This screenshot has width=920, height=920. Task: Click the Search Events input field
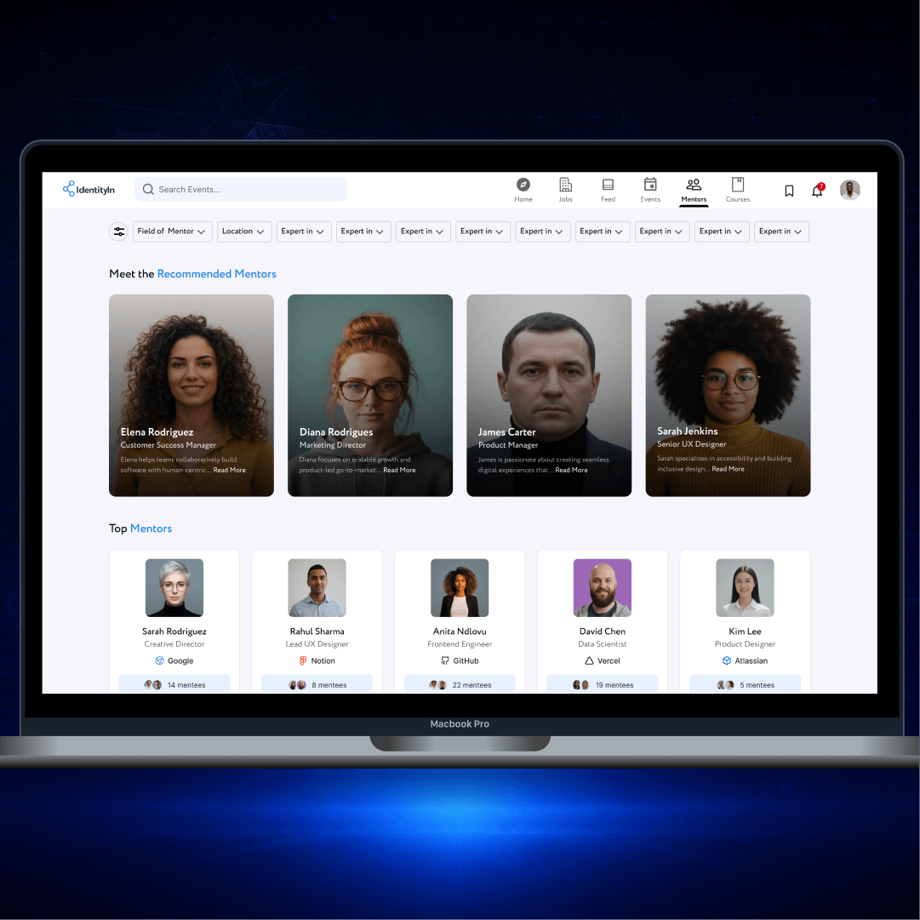pos(241,189)
